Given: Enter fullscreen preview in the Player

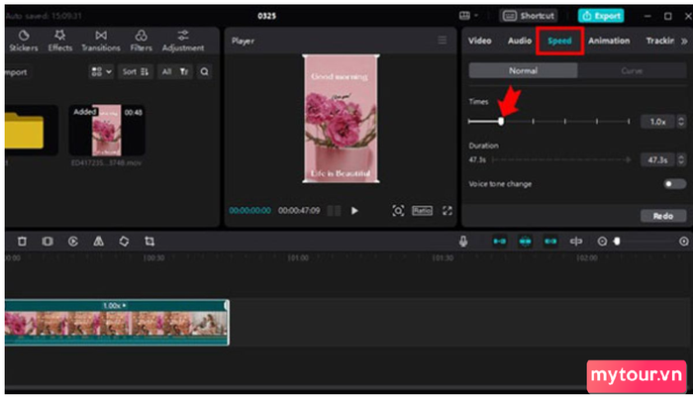Looking at the screenshot, I should point(447,211).
